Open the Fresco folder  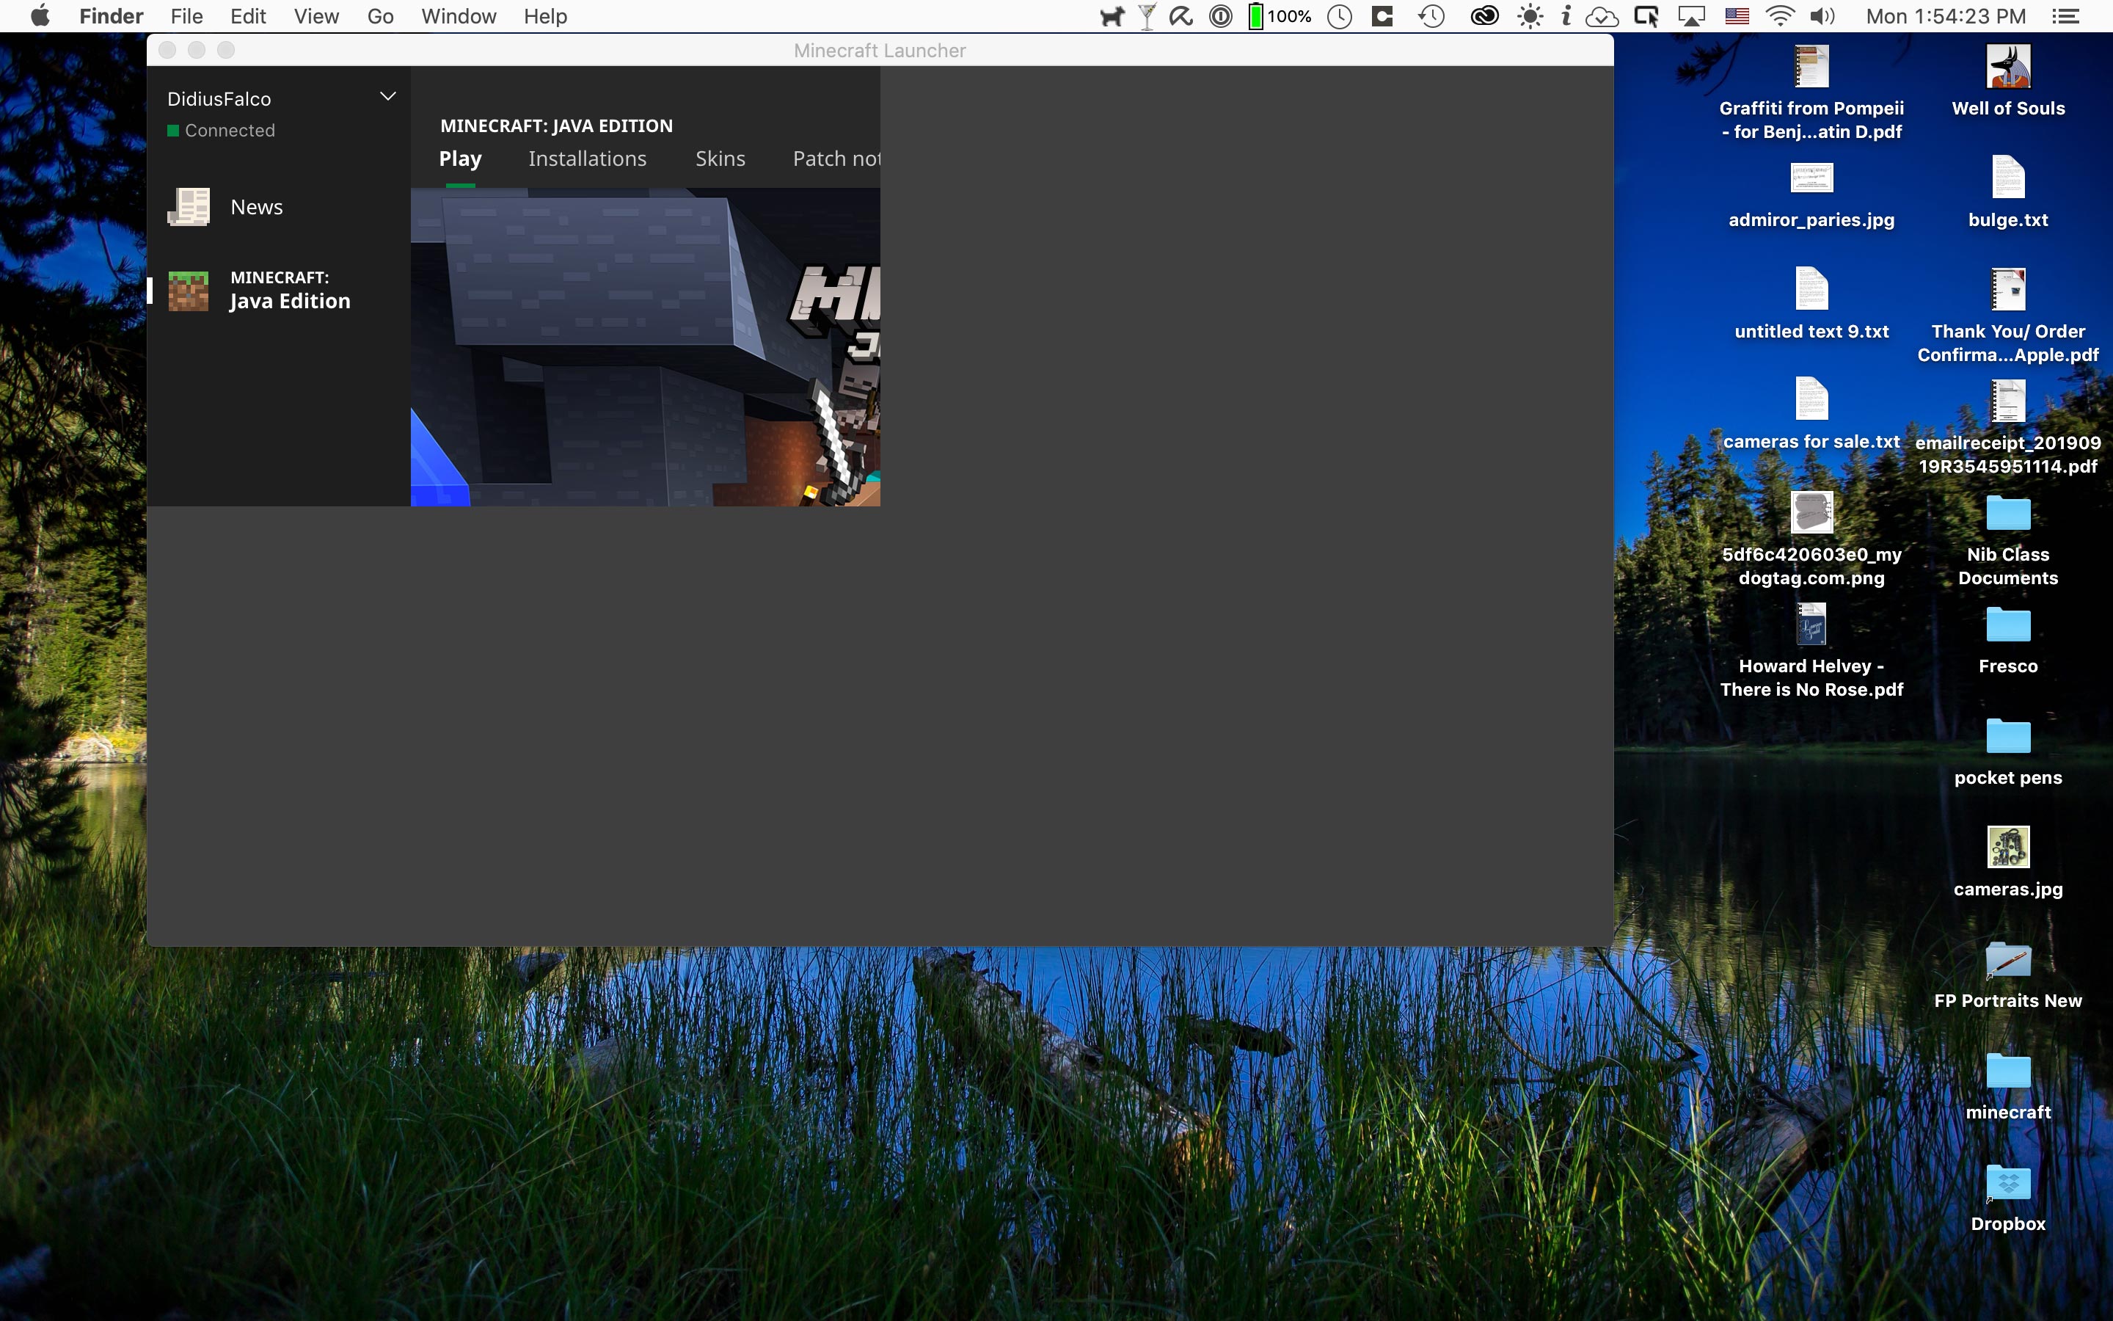click(x=2007, y=625)
